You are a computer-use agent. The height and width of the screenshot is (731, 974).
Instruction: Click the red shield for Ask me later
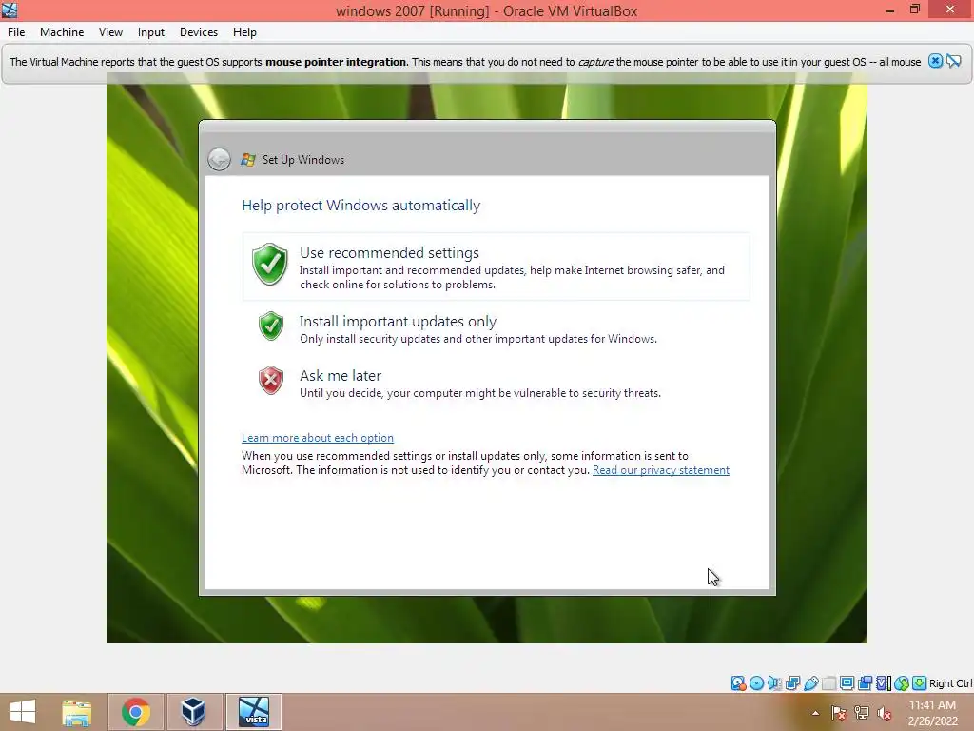pyautogui.click(x=271, y=380)
